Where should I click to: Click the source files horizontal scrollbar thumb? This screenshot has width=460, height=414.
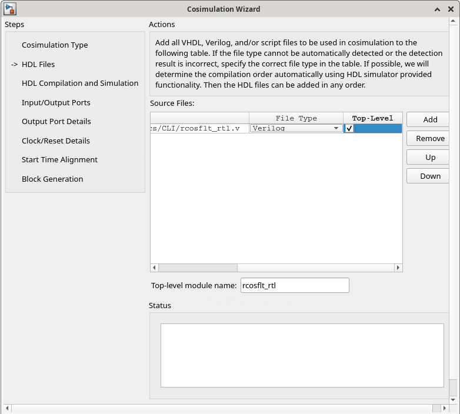pyautogui.click(x=198, y=268)
